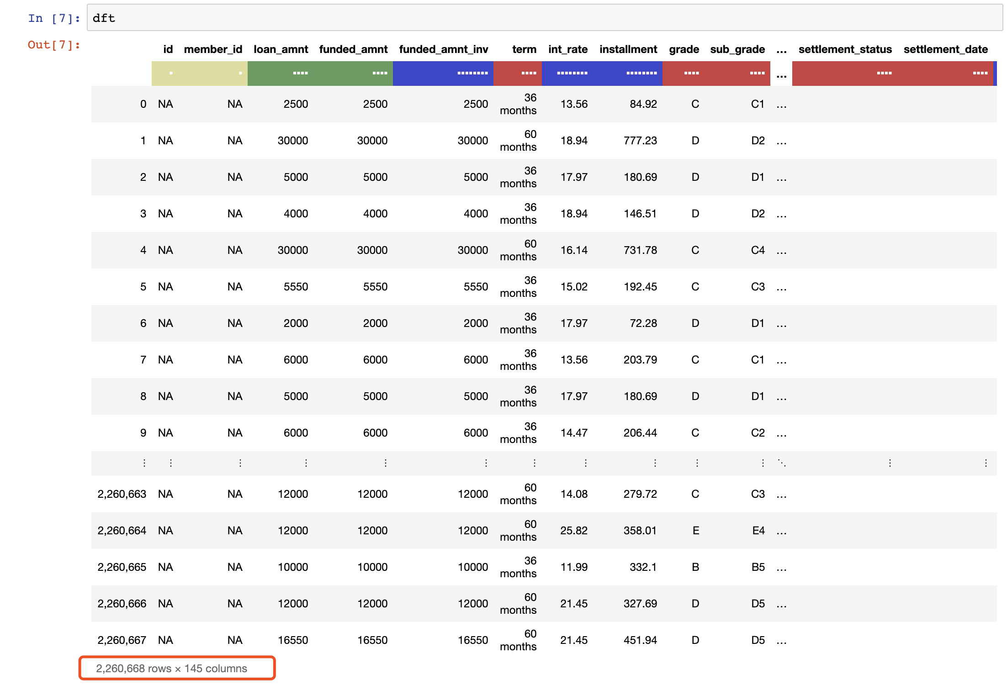This screenshot has width=1007, height=685.
Task: Click inside the dft code input cell
Action: coord(544,18)
